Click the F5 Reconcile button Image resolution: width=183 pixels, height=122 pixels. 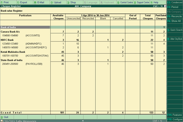175,16
